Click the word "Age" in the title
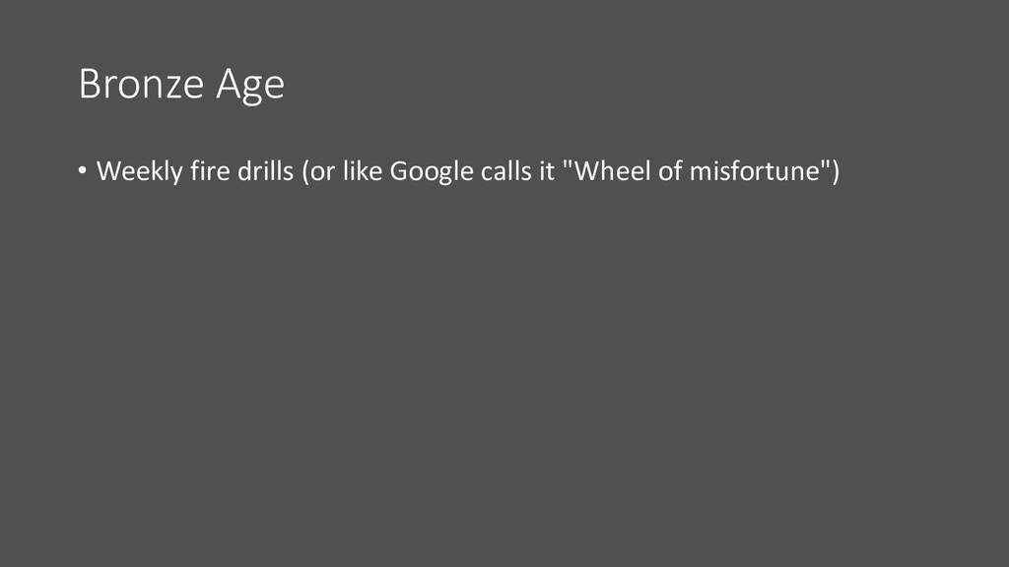Viewport: 1009px width, 567px height. (x=250, y=87)
